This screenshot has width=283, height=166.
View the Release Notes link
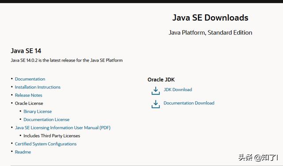point(28,95)
